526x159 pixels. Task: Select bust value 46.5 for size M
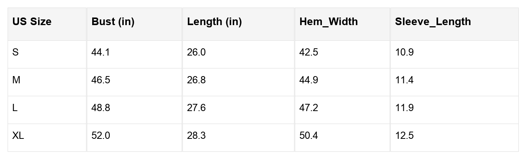101,80
